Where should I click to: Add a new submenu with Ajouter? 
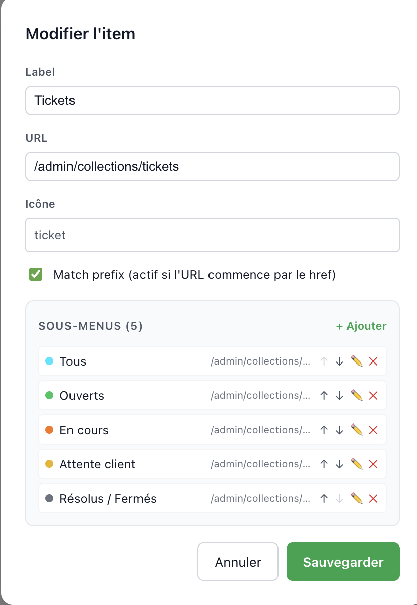click(361, 326)
